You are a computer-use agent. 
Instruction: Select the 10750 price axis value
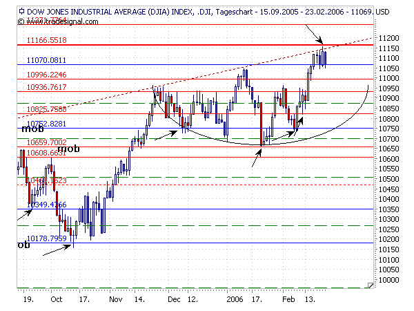[x=388, y=129]
